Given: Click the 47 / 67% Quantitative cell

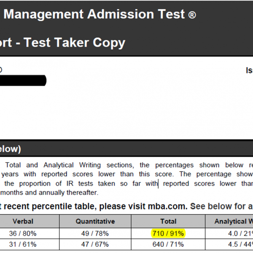Looking at the screenshot, I should 95,244.
